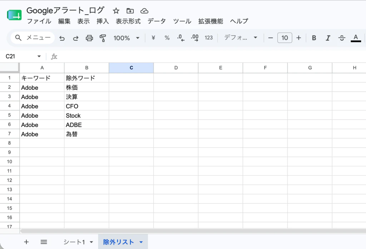Open the 123 number format menu
The height and width of the screenshot is (249, 366).
[x=209, y=38]
